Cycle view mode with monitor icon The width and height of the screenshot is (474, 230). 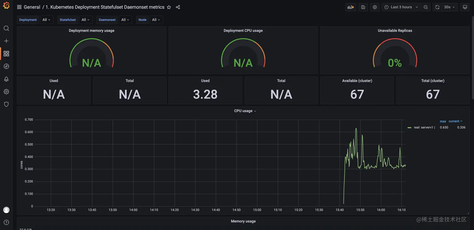tap(465, 7)
